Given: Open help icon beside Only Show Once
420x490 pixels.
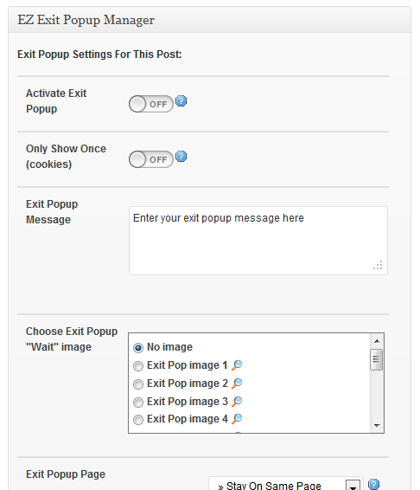Looking at the screenshot, I should click(181, 157).
